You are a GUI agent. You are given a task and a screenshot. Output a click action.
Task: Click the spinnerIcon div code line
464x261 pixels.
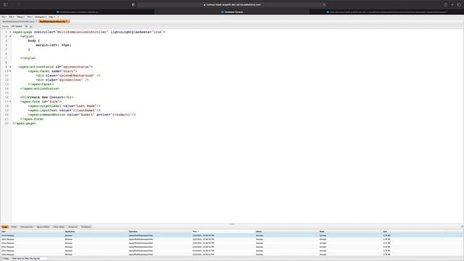[62, 80]
